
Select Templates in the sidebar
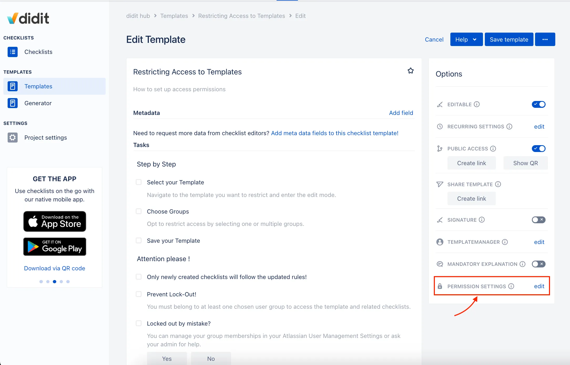[x=54, y=86]
